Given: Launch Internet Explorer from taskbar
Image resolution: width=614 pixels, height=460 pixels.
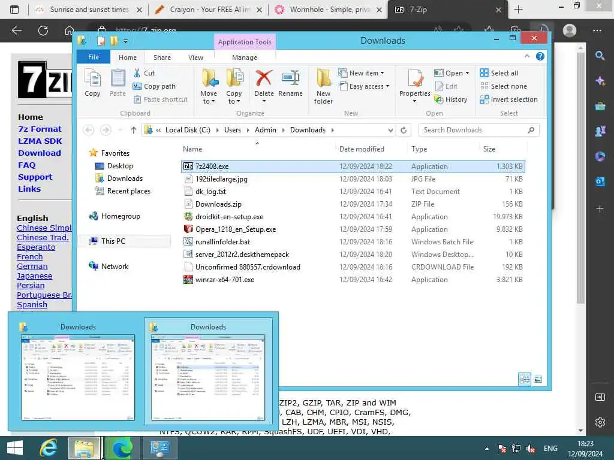Looking at the screenshot, I should pyautogui.click(x=48, y=448).
